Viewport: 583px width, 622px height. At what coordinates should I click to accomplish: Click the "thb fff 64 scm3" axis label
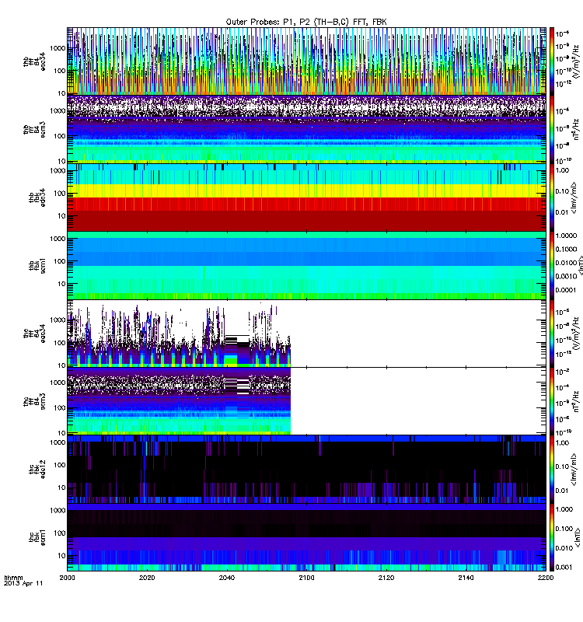pyautogui.click(x=34, y=129)
